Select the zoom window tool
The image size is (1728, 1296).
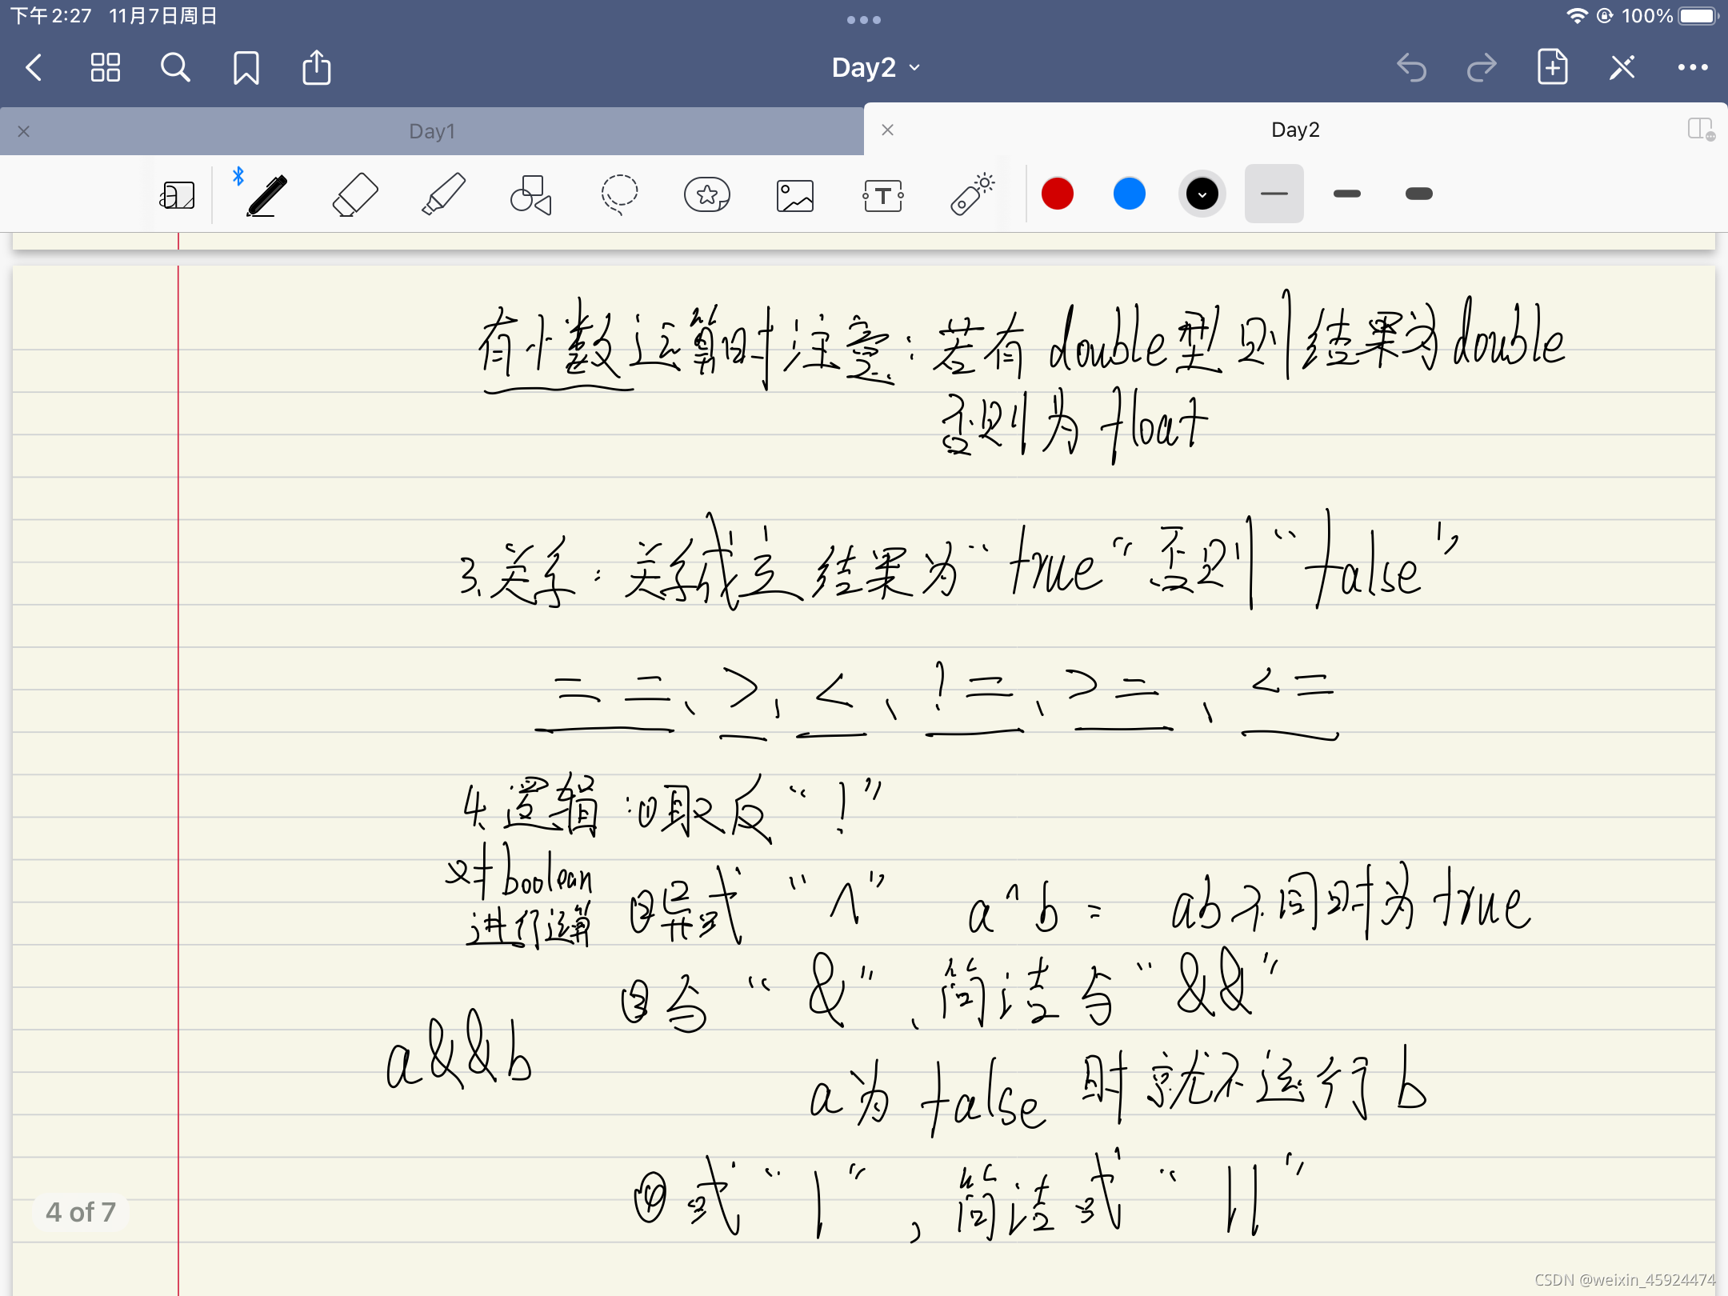[x=178, y=195]
